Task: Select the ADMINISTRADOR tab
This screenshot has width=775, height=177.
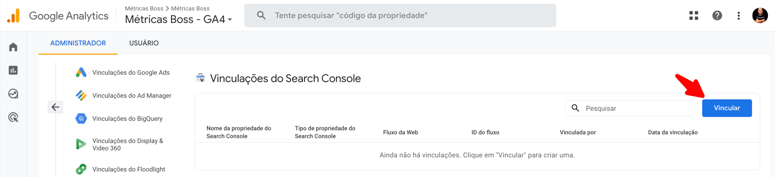Action: click(x=78, y=43)
